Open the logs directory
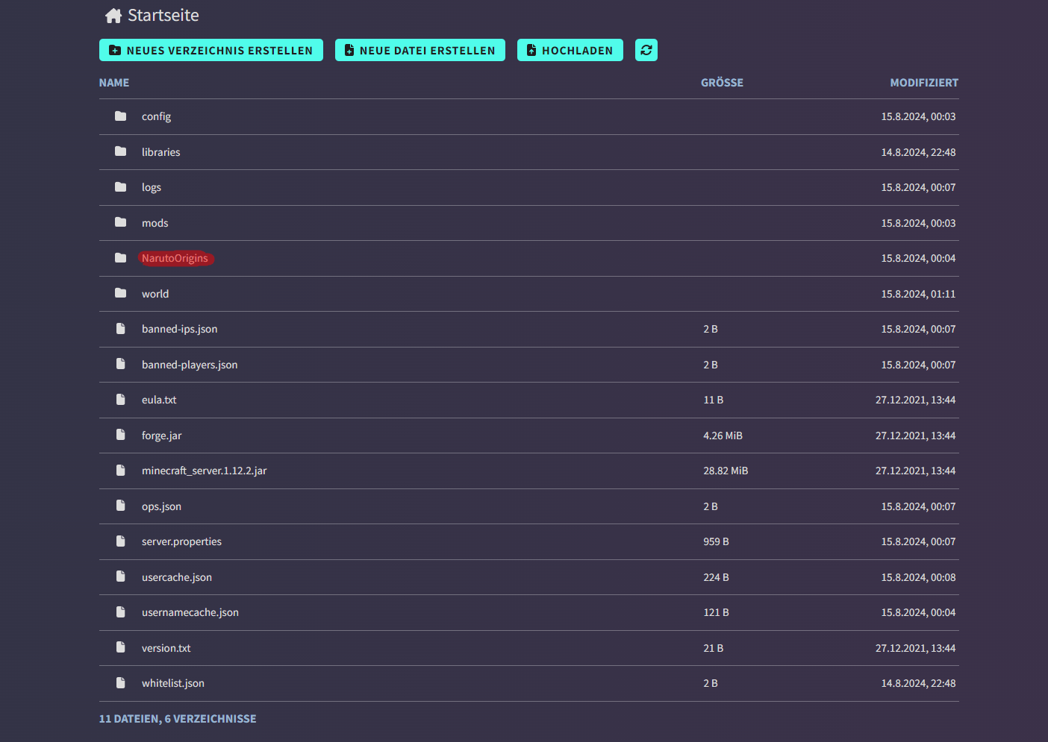Image resolution: width=1048 pixels, height=742 pixels. point(152,187)
